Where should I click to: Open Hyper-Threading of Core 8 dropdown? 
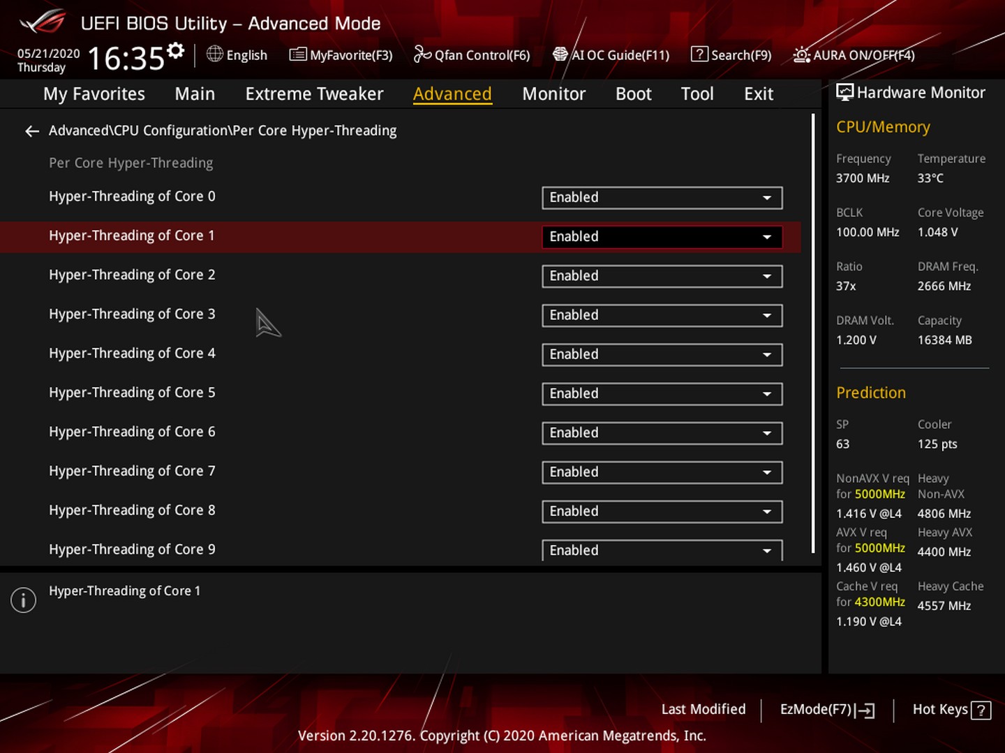[662, 511]
